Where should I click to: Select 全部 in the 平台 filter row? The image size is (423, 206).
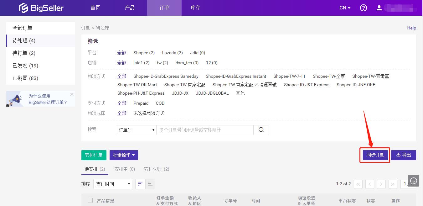[122, 53]
